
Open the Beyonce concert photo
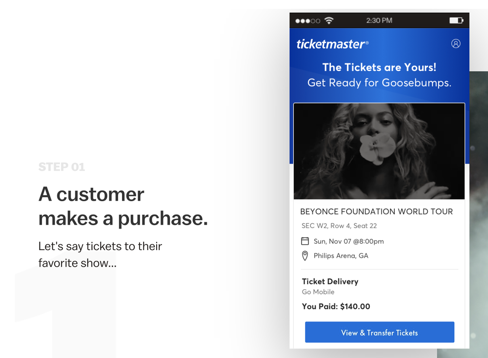(x=379, y=151)
